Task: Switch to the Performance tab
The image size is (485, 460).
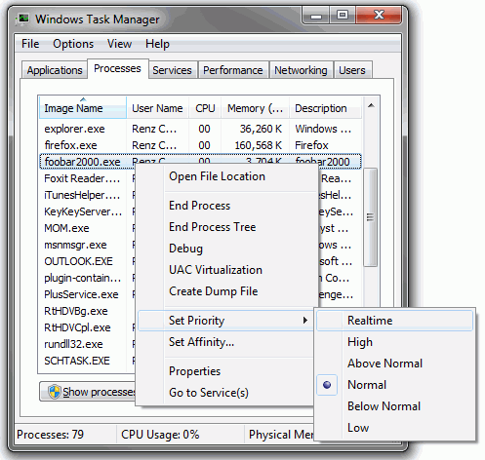Action: pos(233,70)
